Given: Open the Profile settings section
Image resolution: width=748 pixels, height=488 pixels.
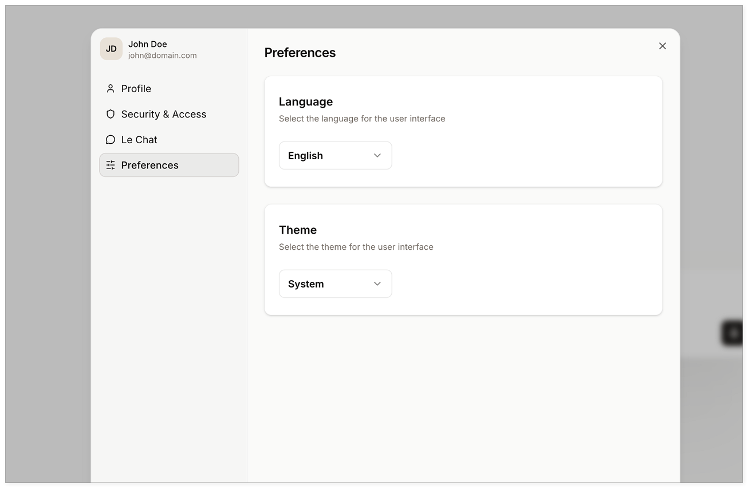Looking at the screenshot, I should coord(169,89).
